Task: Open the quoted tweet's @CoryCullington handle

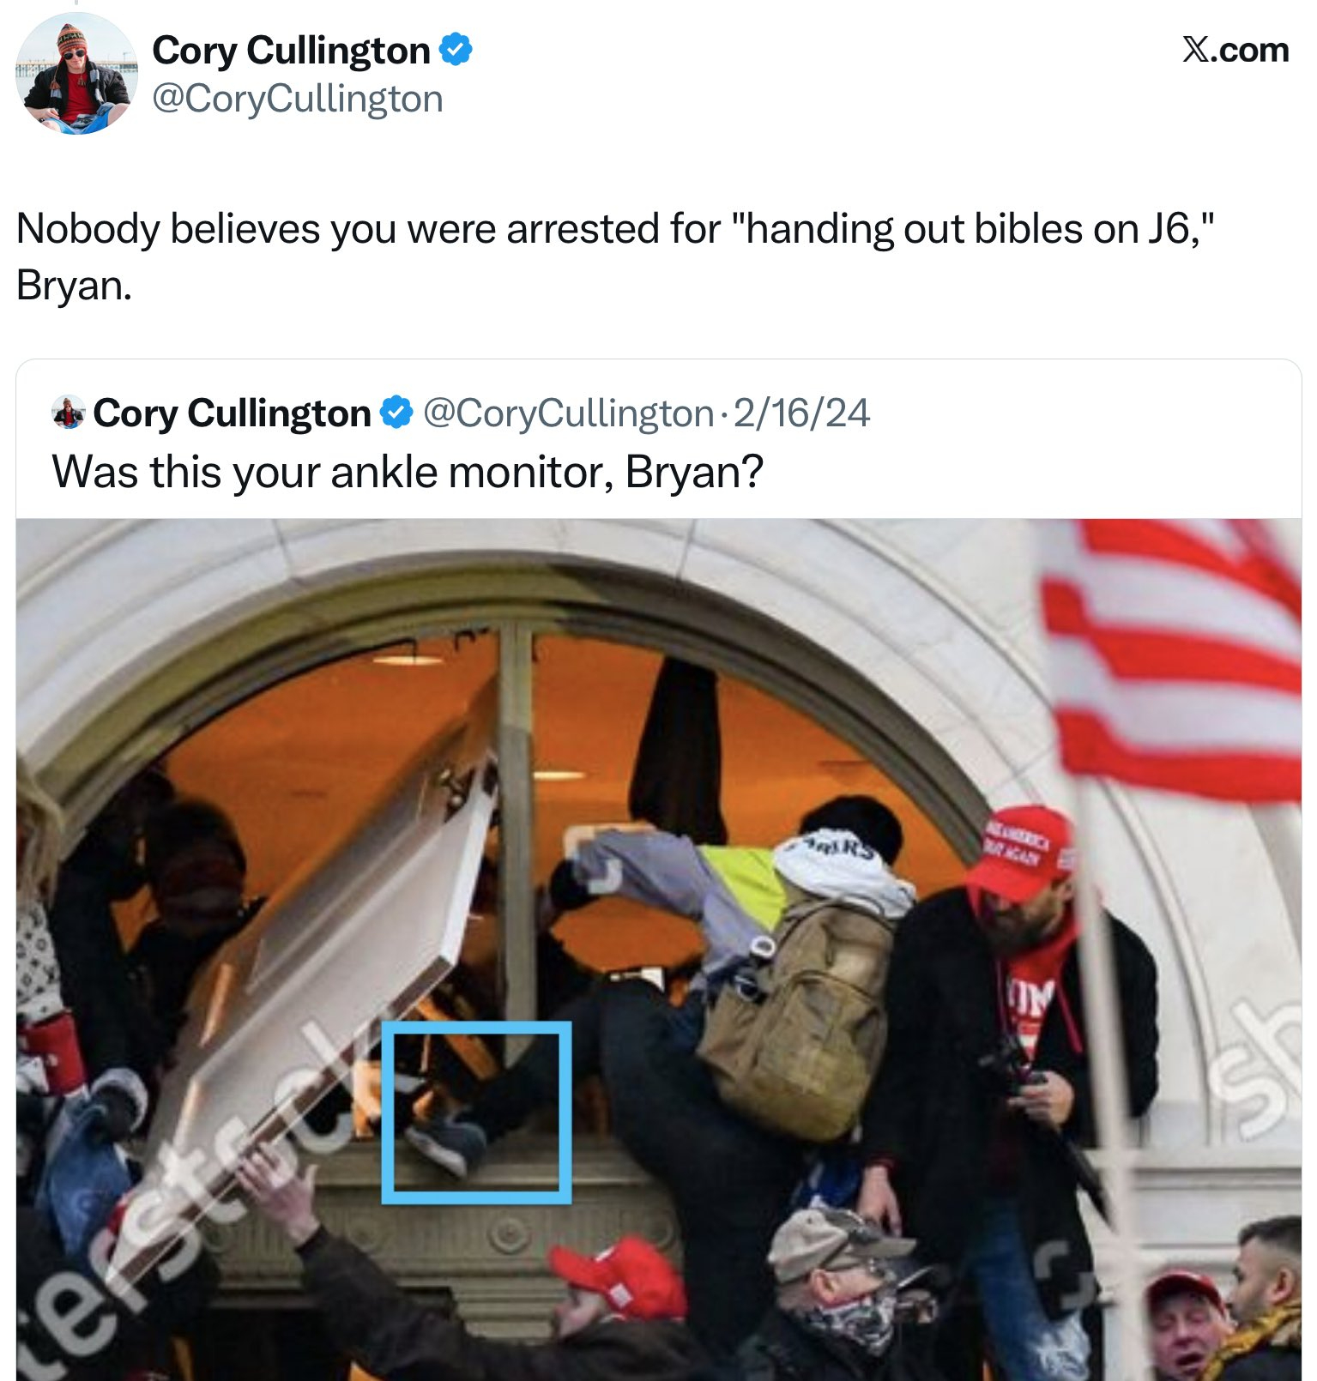Action: click(x=568, y=413)
